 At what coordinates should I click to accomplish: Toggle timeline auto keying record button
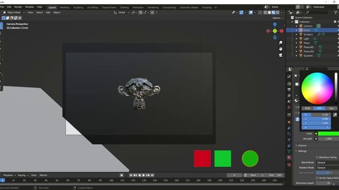[121, 175]
